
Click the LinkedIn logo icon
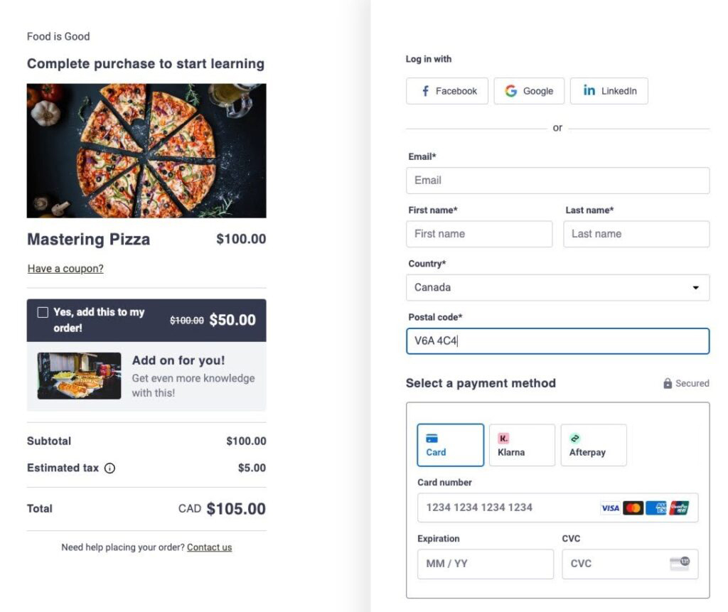(589, 91)
